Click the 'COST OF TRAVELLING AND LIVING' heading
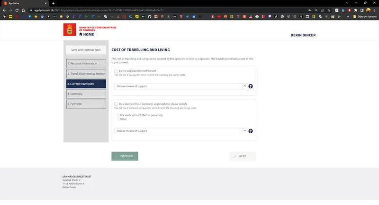The width and height of the screenshot is (379, 205). pos(141,50)
